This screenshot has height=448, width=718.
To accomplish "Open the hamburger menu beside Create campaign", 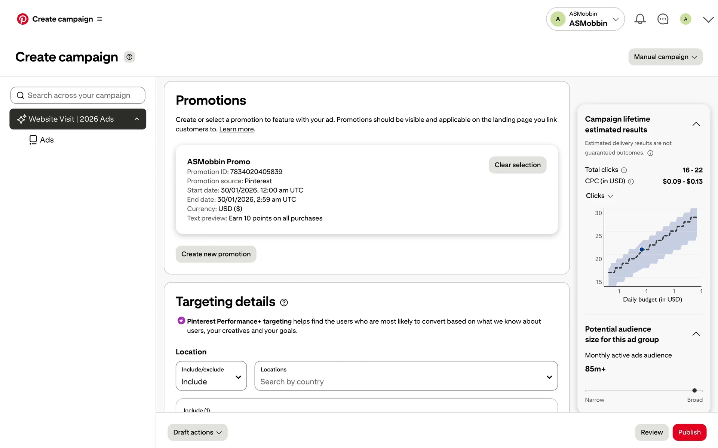I will (x=100, y=19).
